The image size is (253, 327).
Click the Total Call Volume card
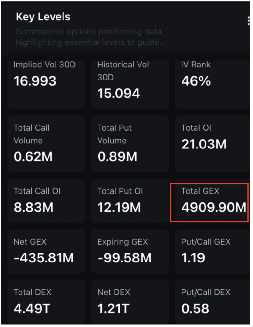46,144
